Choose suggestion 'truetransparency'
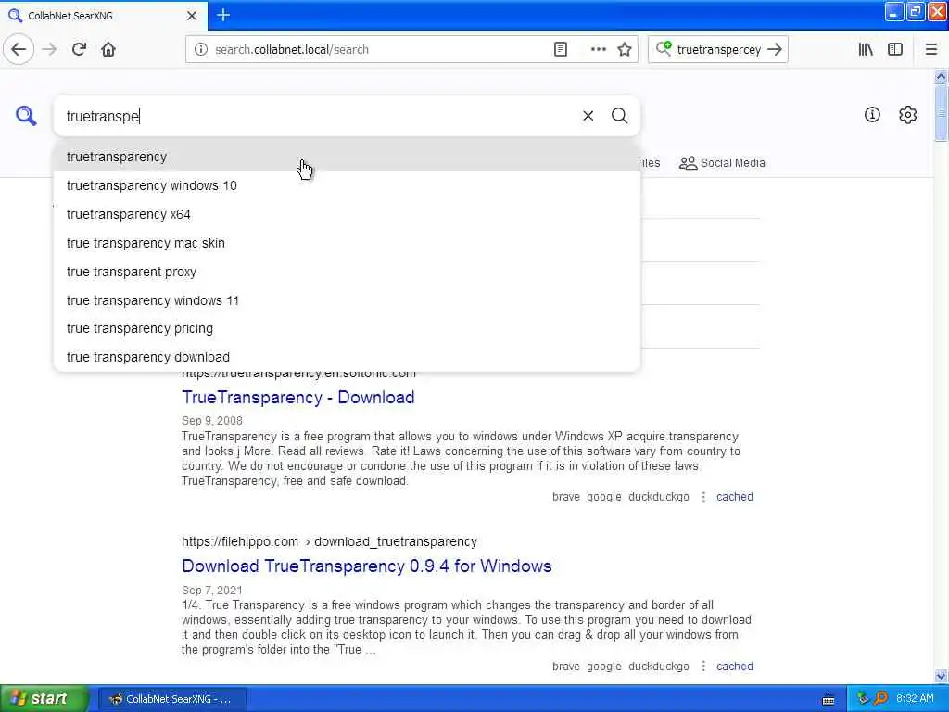 click(347, 157)
